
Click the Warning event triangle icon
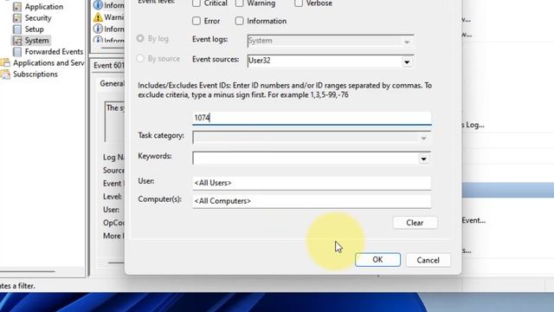(x=98, y=17)
